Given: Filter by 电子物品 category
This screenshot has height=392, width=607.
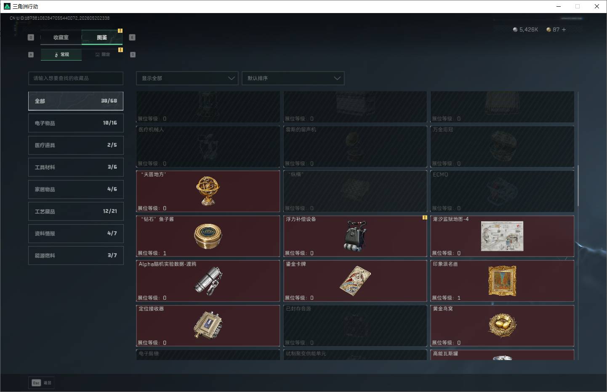Looking at the screenshot, I should coord(76,123).
